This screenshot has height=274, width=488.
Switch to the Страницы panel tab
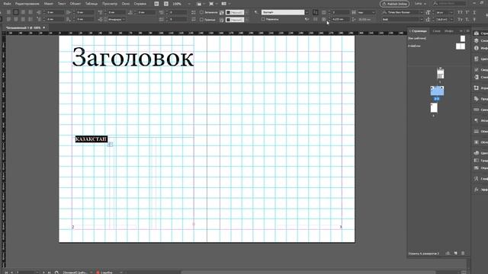point(419,31)
